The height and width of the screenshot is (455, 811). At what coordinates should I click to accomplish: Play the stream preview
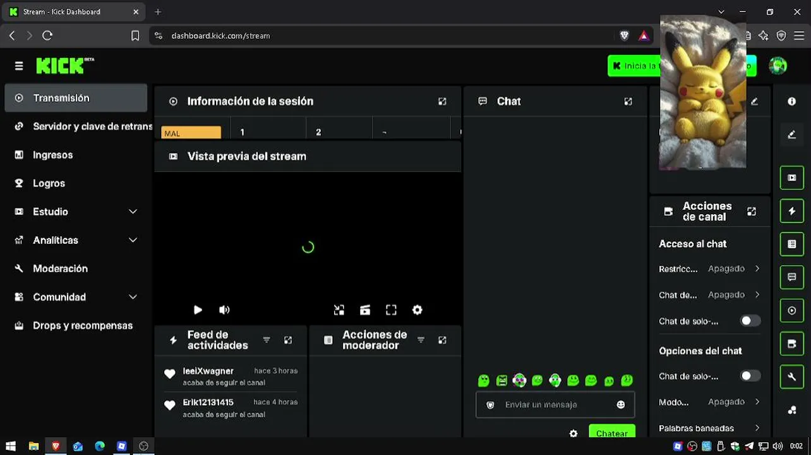tap(198, 310)
